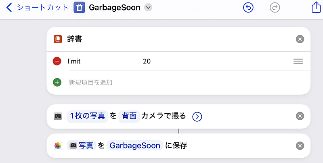Select the 写真 variable token
Image resolution: width=323 pixels, height=163 pixels.
(82, 146)
